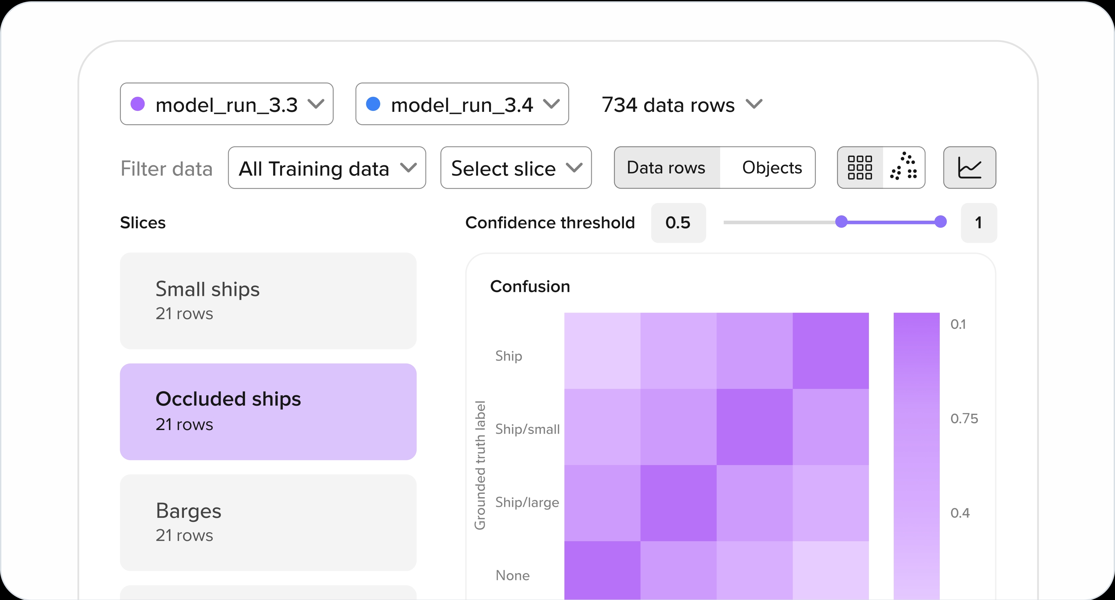The height and width of the screenshot is (600, 1115).
Task: Click the right confidence slider handle
Action: (x=940, y=222)
